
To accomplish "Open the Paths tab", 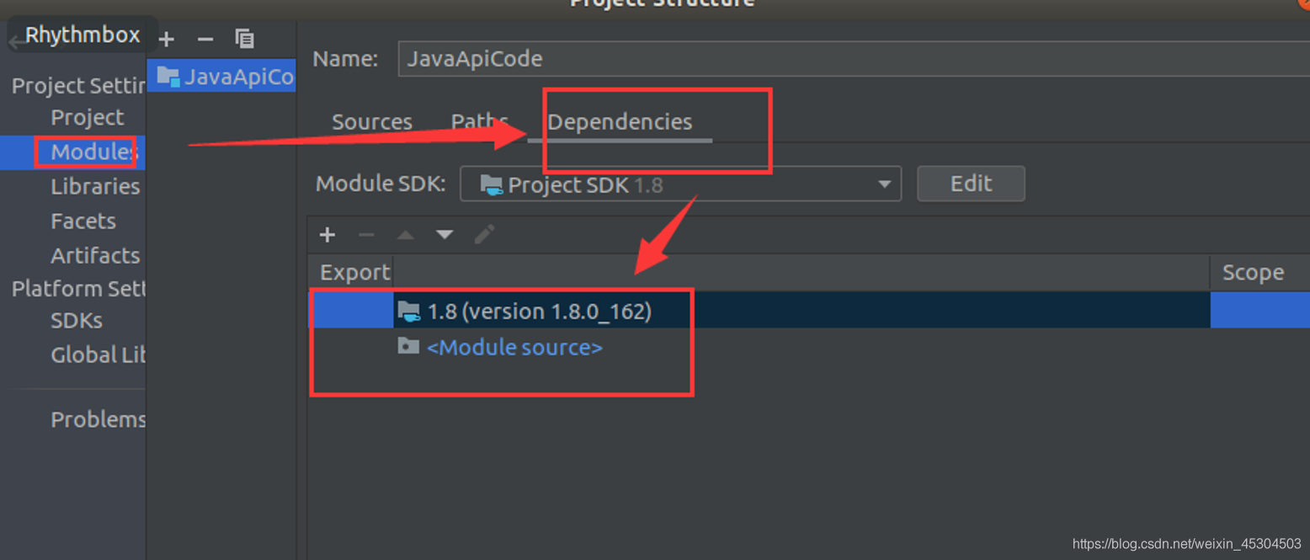I will (x=479, y=122).
